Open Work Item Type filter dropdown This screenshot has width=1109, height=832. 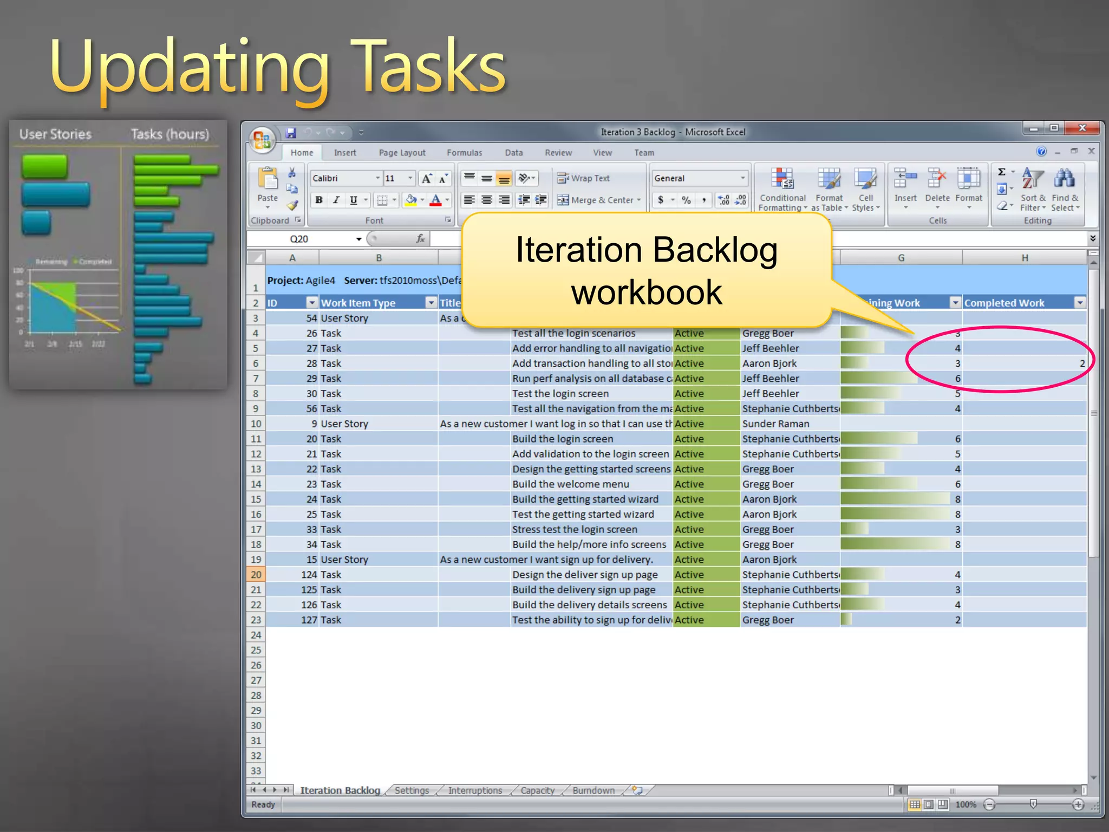coord(431,303)
